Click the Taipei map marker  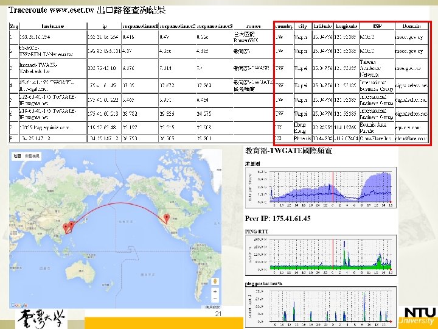(72, 225)
